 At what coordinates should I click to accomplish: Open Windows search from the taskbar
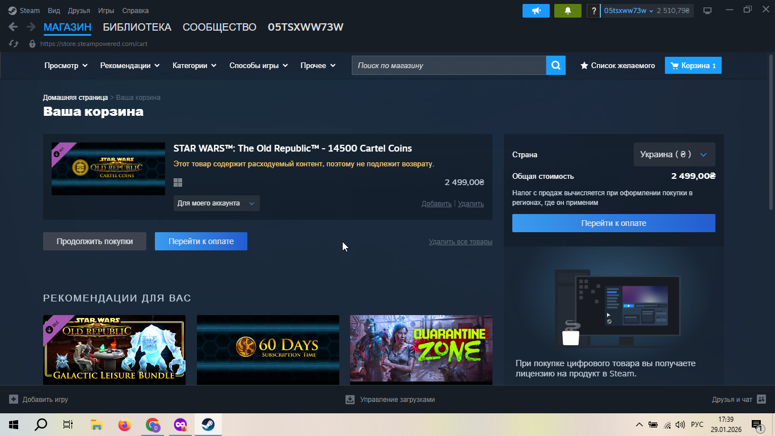point(40,425)
